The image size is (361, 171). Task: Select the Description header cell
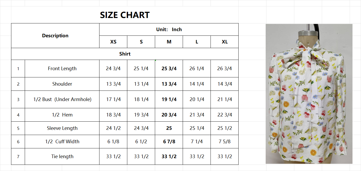point(55,36)
